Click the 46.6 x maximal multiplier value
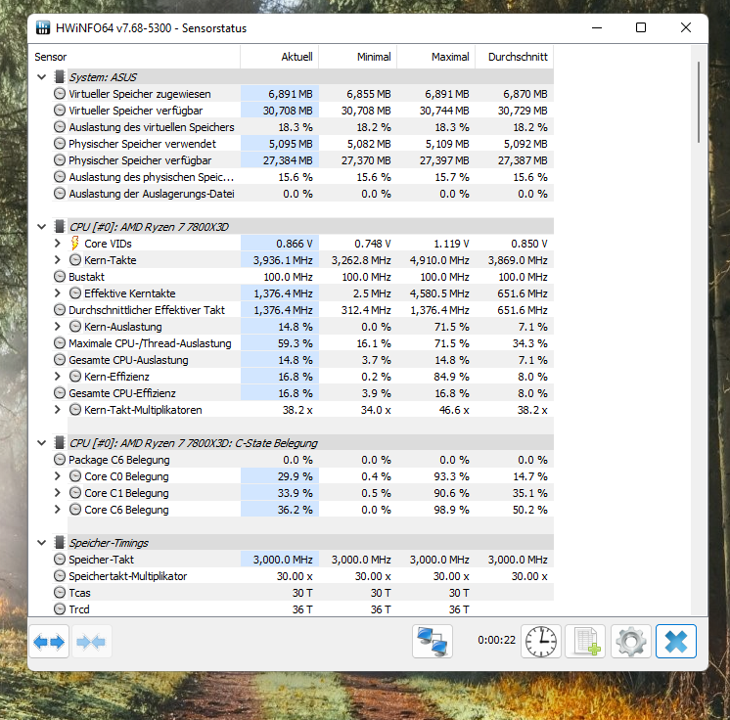 click(x=454, y=410)
